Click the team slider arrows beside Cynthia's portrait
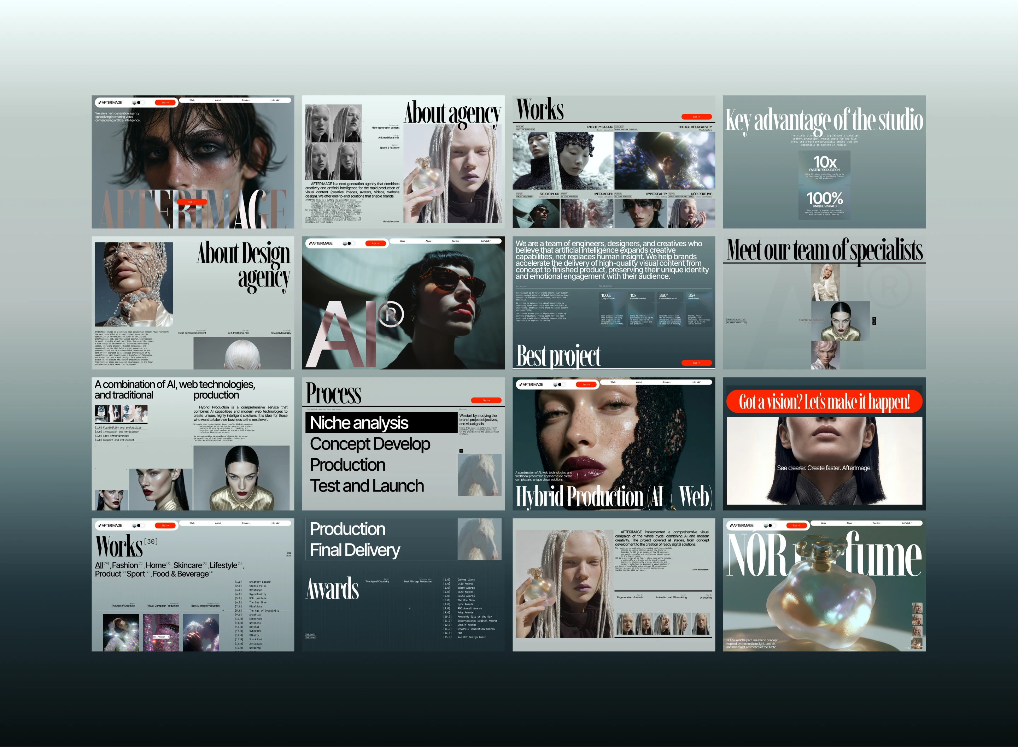This screenshot has width=1018, height=747. click(x=874, y=321)
